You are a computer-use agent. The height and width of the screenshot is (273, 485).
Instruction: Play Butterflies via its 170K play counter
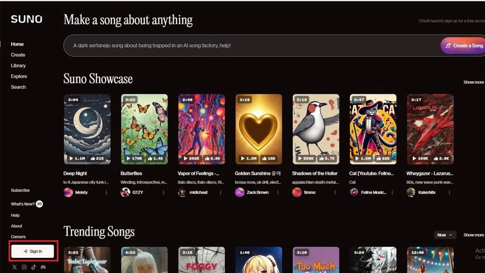pos(135,158)
